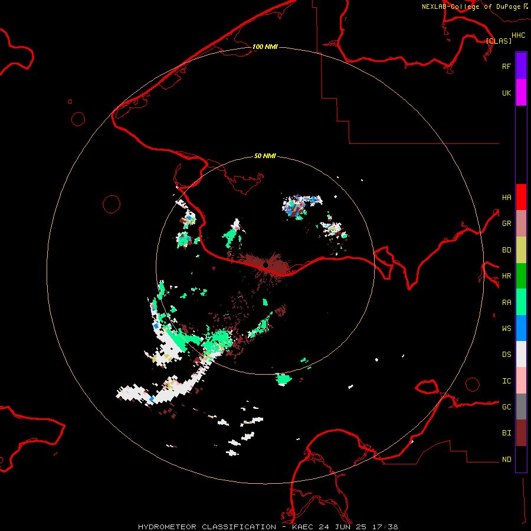Viewport: 531px width, 531px height.
Task: Click the radar site center dot
Action: click(x=266, y=264)
